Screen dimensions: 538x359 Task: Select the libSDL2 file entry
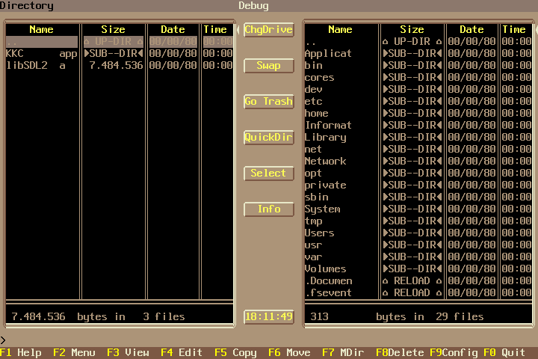pyautogui.click(x=41, y=66)
